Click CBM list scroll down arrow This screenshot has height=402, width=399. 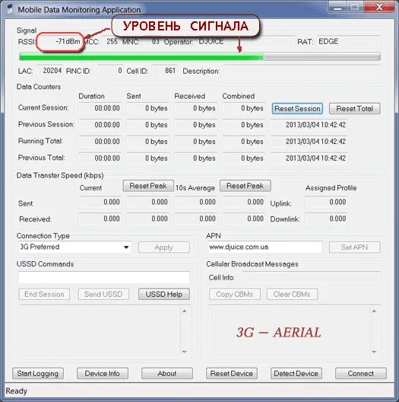tap(374, 352)
